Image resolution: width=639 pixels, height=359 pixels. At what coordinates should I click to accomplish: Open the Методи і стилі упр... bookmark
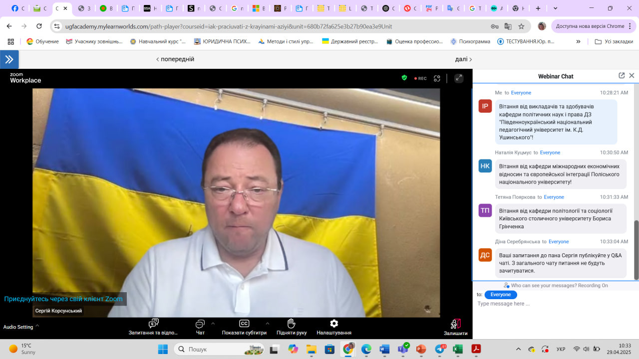pos(286,41)
